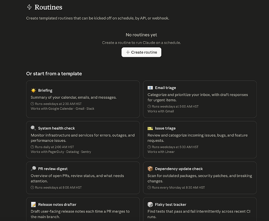Viewport: 269px width, 221px height.
Task: Choose the Issue triage template title
Action: tap(165, 128)
